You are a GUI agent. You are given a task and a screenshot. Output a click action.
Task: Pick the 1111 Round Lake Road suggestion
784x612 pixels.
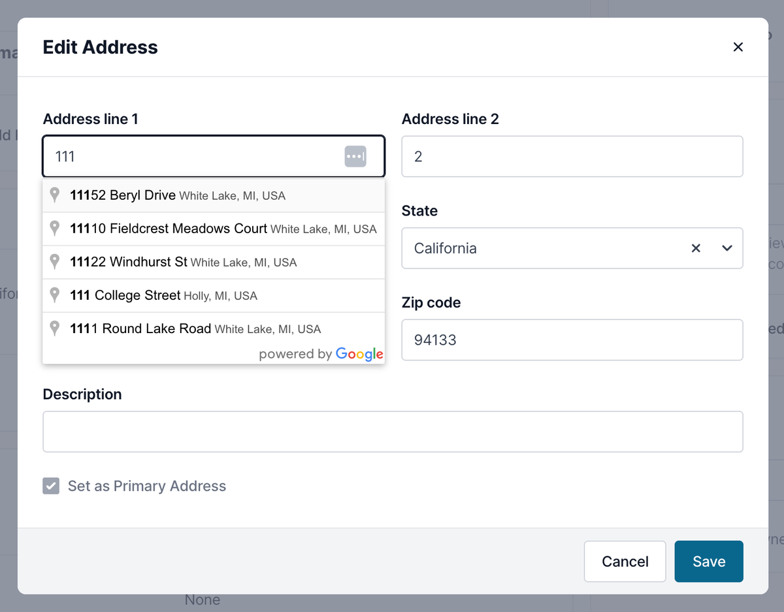(214, 329)
